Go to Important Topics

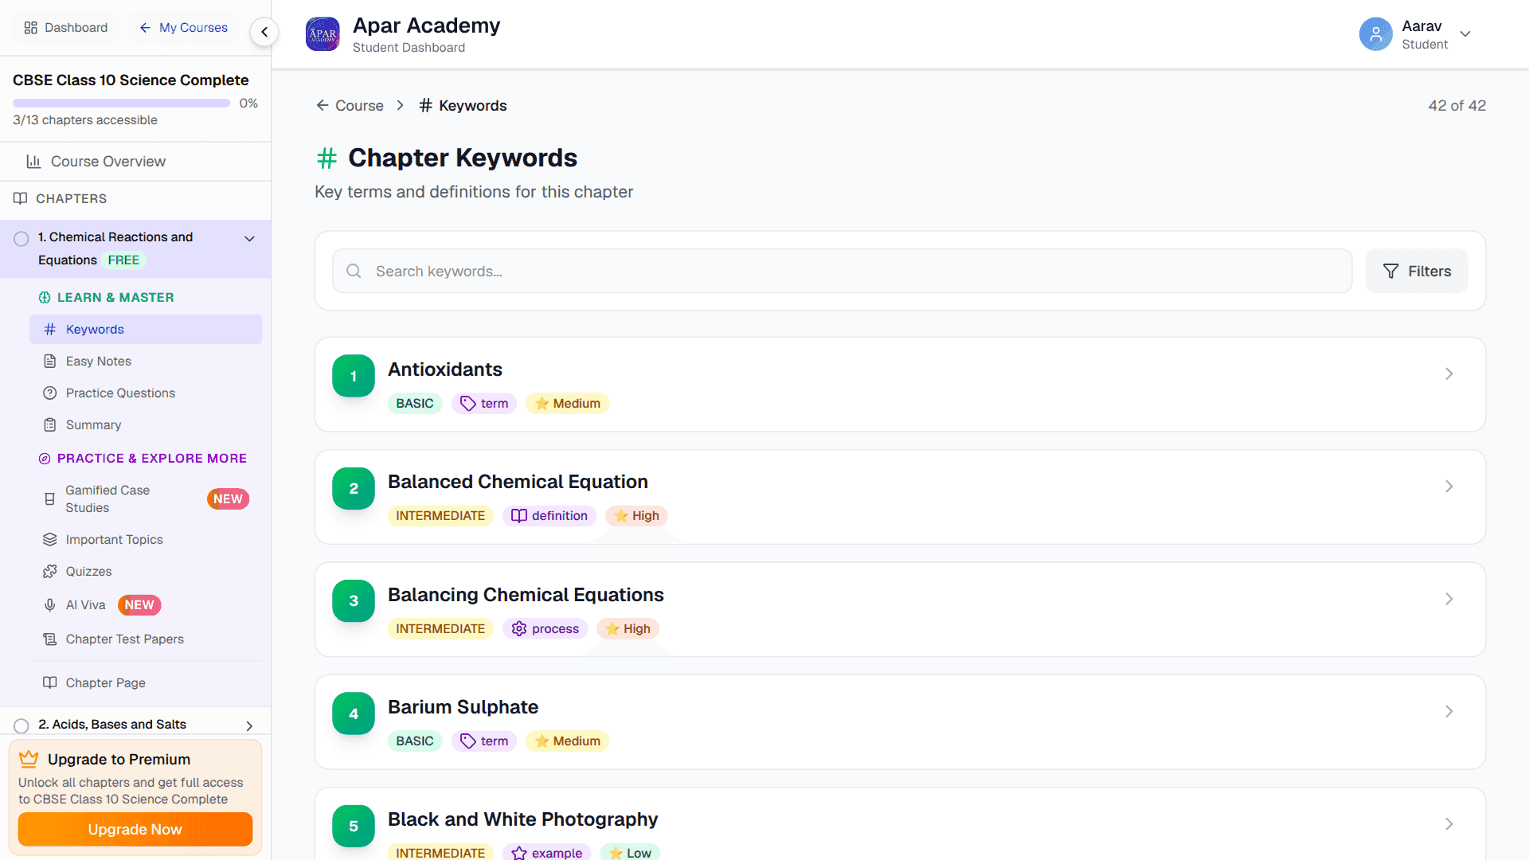point(146,540)
